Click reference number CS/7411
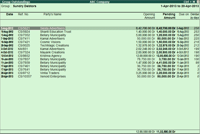 pos(24,39)
